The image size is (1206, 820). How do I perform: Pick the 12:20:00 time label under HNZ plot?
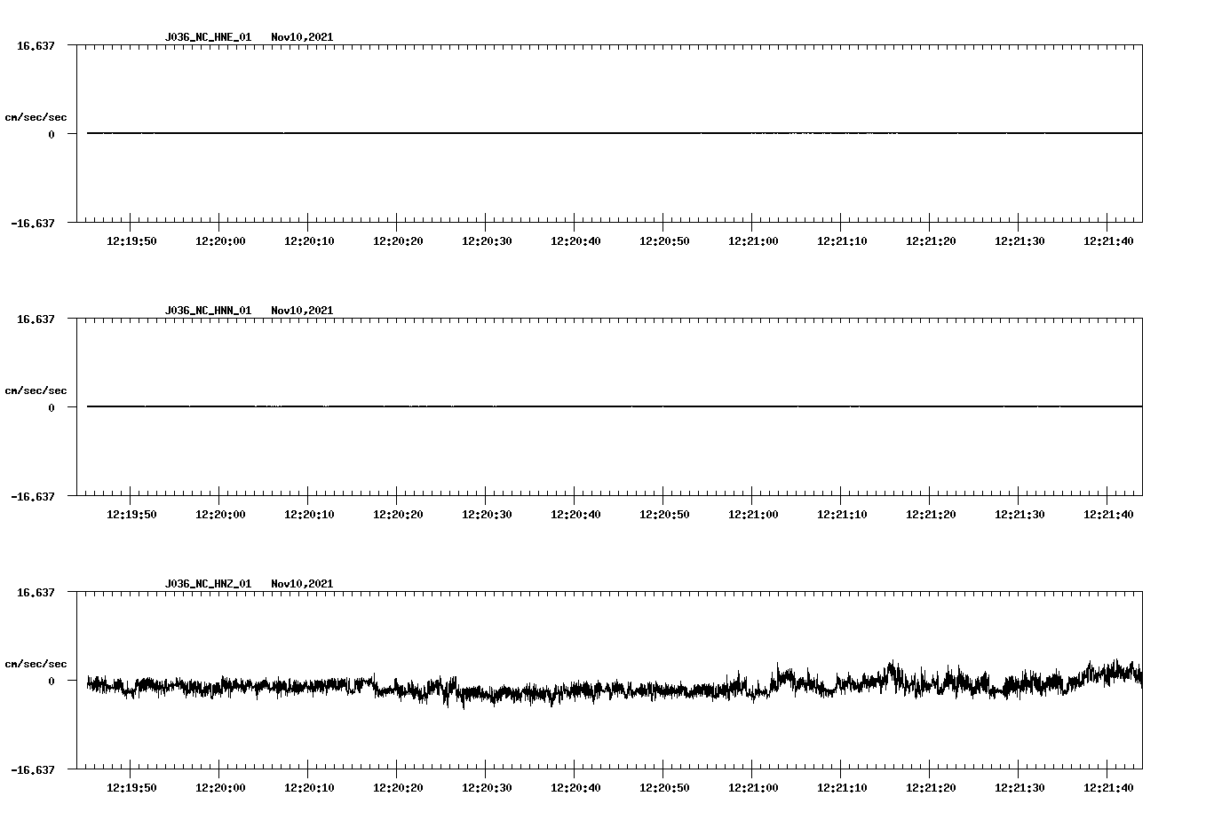pyautogui.click(x=220, y=788)
